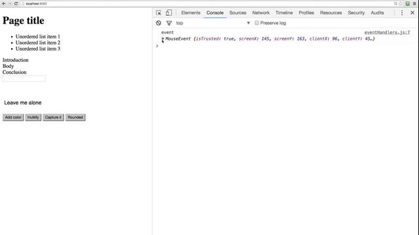This screenshot has height=235, width=419.
Task: Click the Rounded button
Action: pos(75,117)
